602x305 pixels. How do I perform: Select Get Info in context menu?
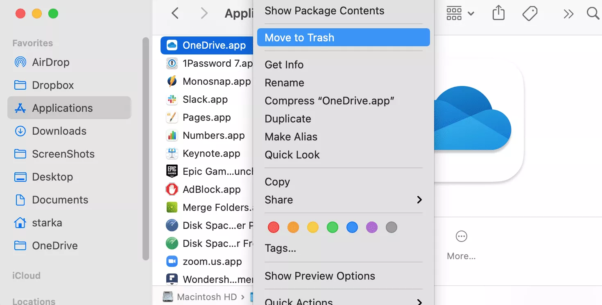284,65
